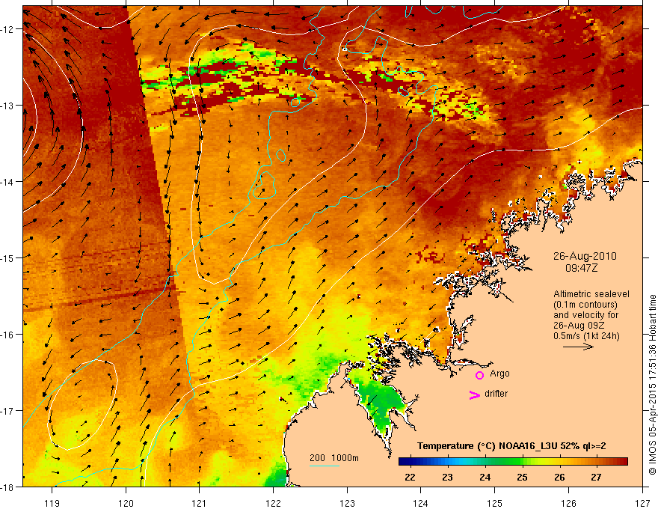This screenshot has width=658, height=509.
Task: Click the longitude axis label 120
Action: point(126,503)
